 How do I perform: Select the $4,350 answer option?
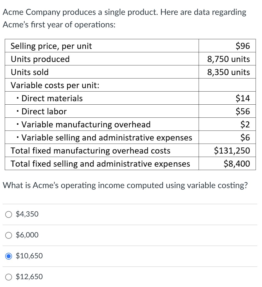[x=8, y=214]
